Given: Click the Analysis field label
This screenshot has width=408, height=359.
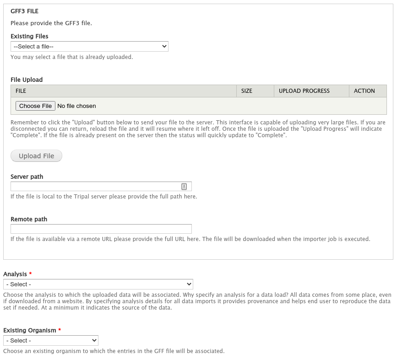Looking at the screenshot, I should [x=15, y=274].
